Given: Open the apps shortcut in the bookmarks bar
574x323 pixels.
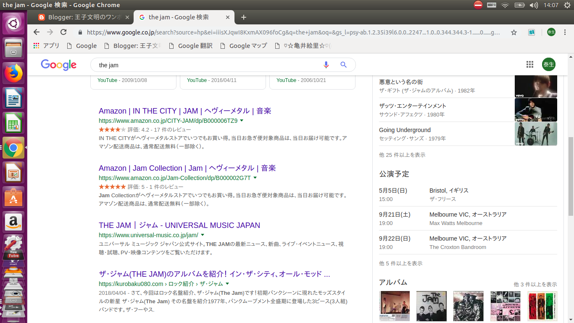Looking at the screenshot, I should [46, 46].
